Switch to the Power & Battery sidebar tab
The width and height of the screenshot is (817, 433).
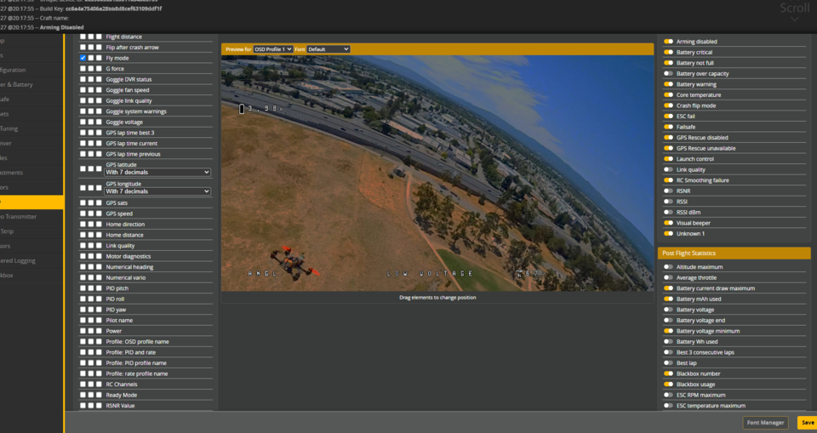(21, 84)
